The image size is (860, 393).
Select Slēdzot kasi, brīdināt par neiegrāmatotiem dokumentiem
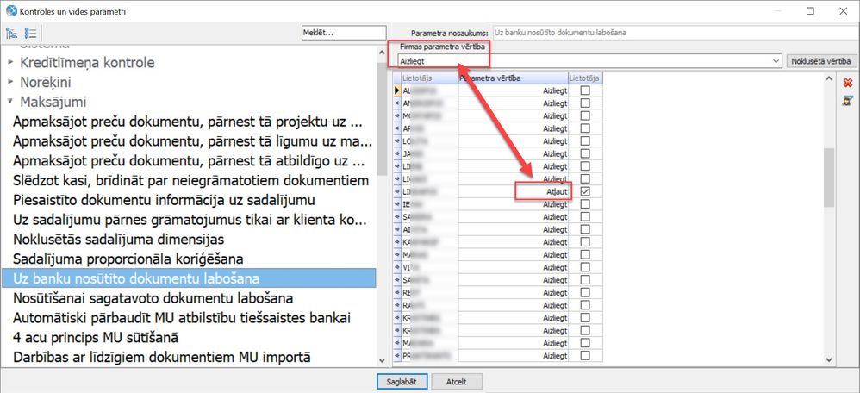tap(190, 180)
